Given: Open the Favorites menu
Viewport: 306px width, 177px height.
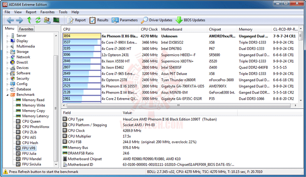Looking at the screenshot, I should (48, 12).
